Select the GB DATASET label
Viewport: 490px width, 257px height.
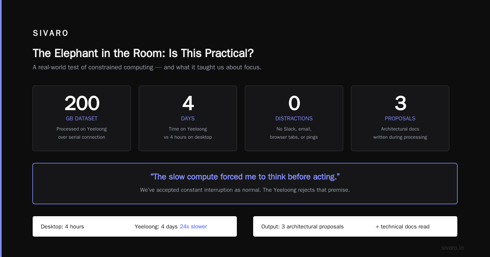pos(82,119)
